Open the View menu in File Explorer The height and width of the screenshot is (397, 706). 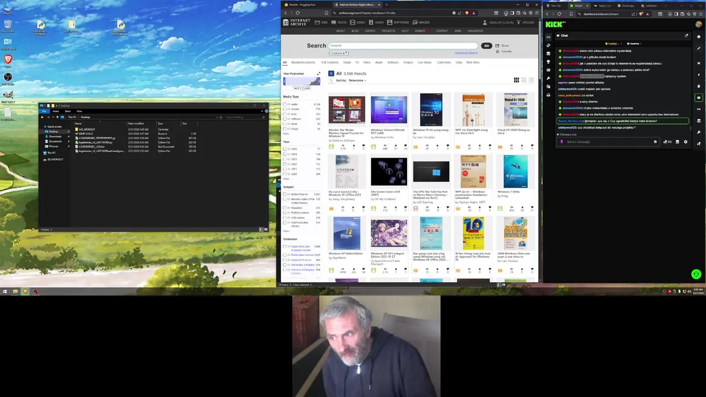pos(79,111)
